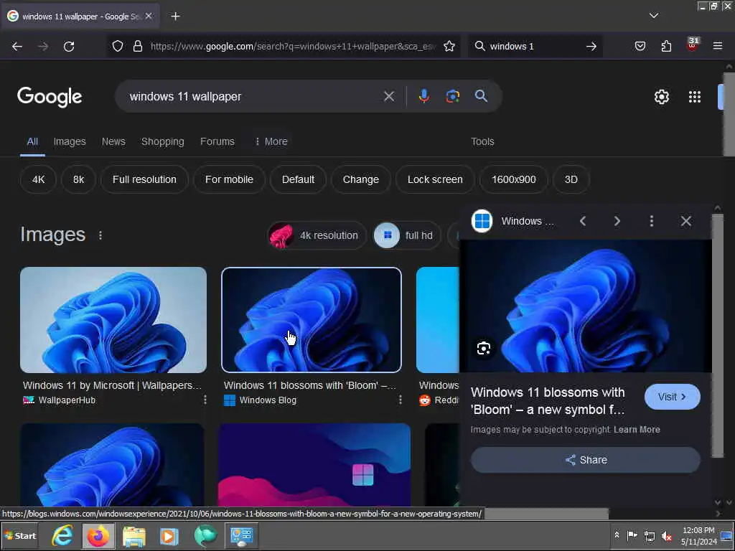Select the 4k resolution image chip
This screenshot has height=551, width=735.
317,235
